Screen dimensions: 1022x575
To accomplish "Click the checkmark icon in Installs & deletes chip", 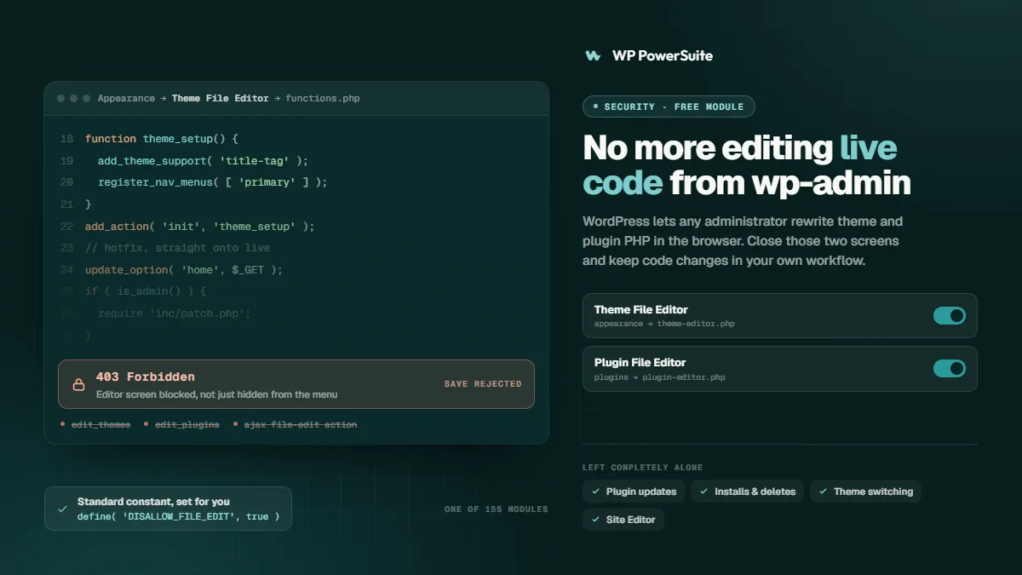I will tap(703, 492).
